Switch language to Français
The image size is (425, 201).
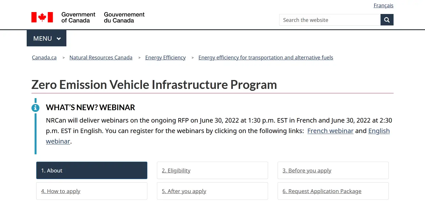383,5
